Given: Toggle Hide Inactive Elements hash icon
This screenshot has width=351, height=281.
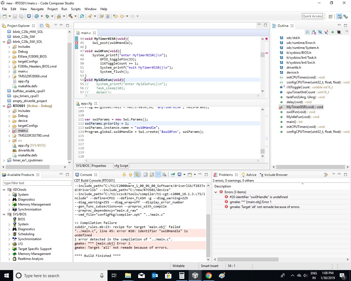Looking at the screenshot, I should [x=339, y=32].
